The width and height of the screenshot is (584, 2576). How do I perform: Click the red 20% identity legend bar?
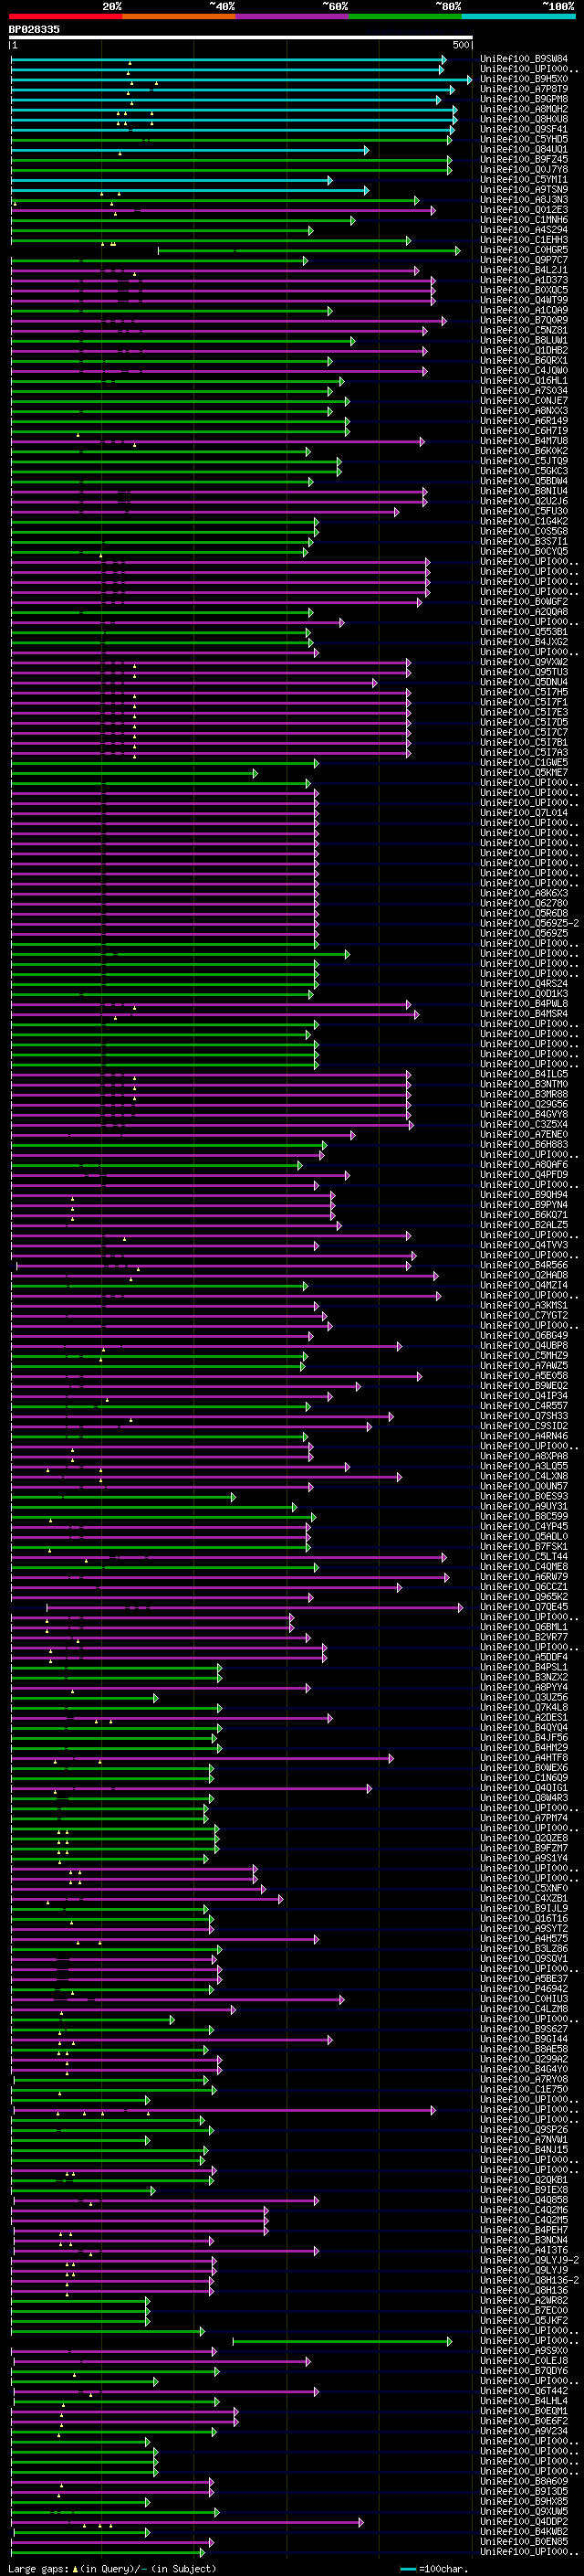[x=66, y=16]
